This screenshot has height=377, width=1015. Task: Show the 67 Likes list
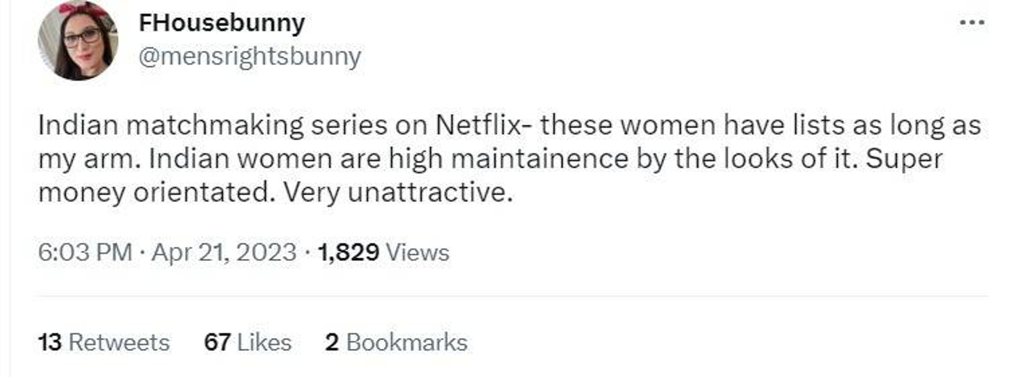click(248, 342)
